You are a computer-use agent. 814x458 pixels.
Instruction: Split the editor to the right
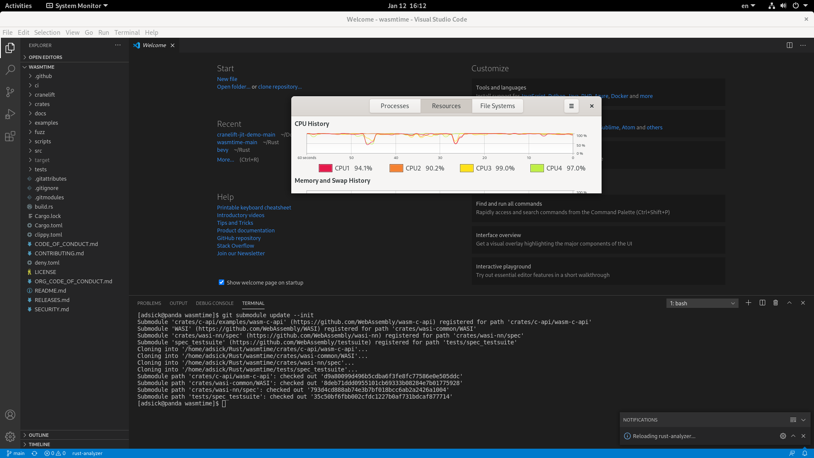pos(789,45)
